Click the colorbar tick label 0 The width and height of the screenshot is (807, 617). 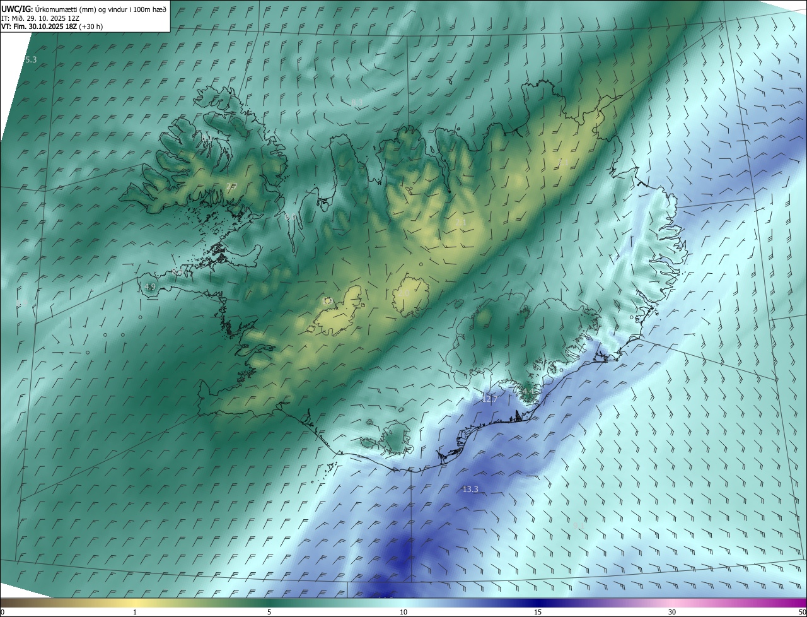(x=2, y=612)
